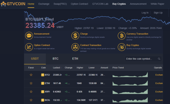The image size is (170, 104).
Task: Open the BTC price trend sparkline
Action: tap(130, 75)
